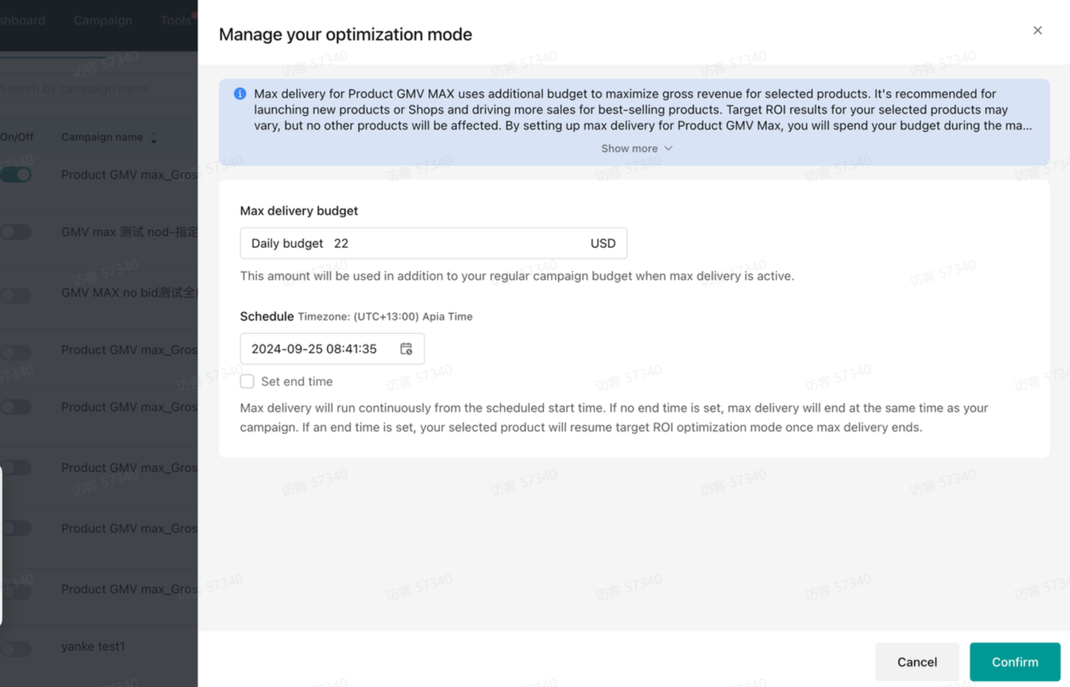
Task: Enable the GMV max 测试 nod campaign toggle
Action: 17,232
